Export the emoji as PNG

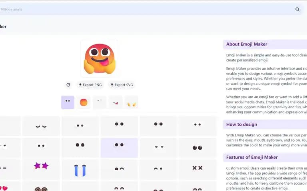(x=90, y=85)
